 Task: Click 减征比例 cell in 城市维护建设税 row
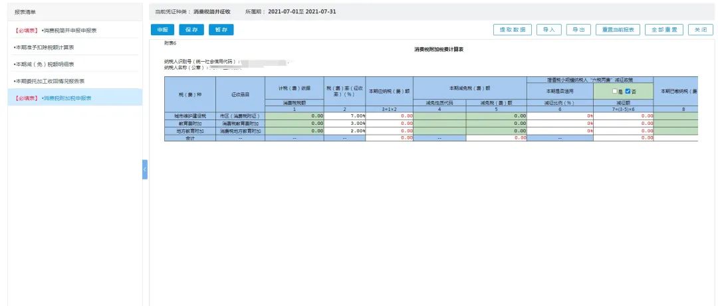pyautogui.click(x=560, y=116)
